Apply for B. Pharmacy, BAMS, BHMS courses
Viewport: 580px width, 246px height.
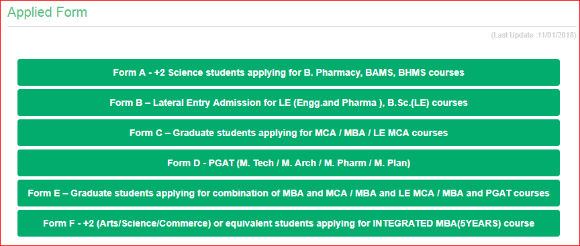[x=289, y=72]
